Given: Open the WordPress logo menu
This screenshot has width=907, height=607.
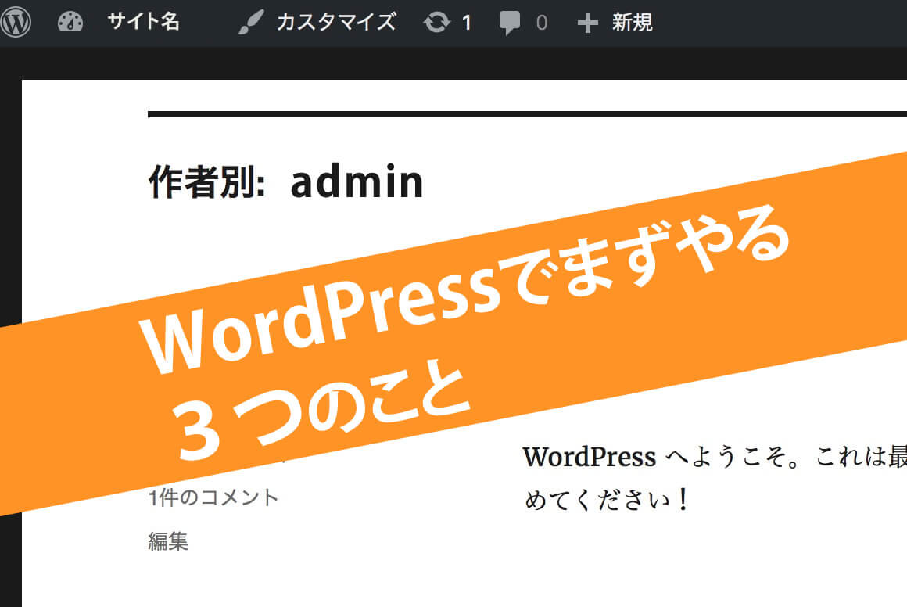Looking at the screenshot, I should click(16, 22).
